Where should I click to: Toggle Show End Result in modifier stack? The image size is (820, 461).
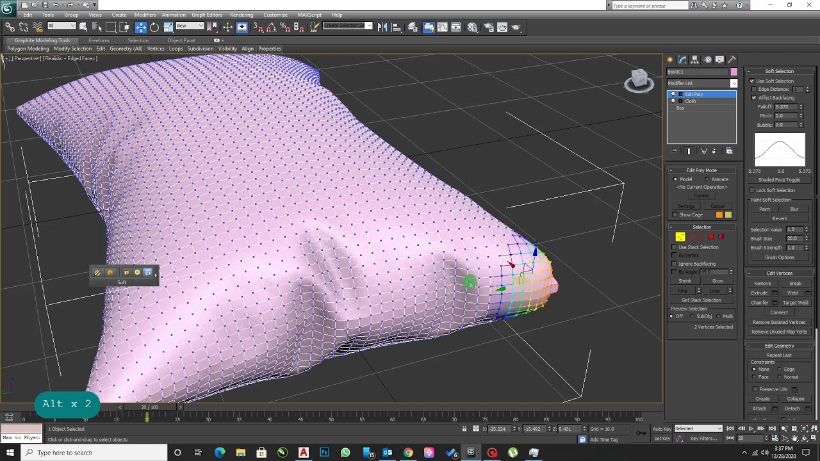[689, 151]
